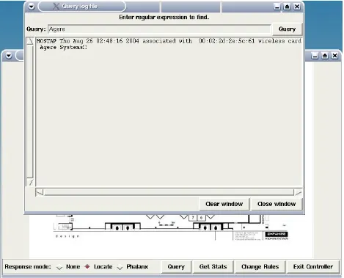Click the Get Stats button

pyautogui.click(x=213, y=267)
